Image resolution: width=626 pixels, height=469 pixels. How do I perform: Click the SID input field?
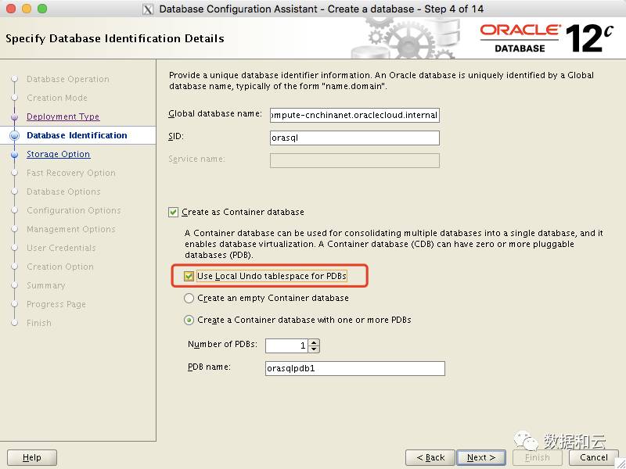[x=354, y=138]
